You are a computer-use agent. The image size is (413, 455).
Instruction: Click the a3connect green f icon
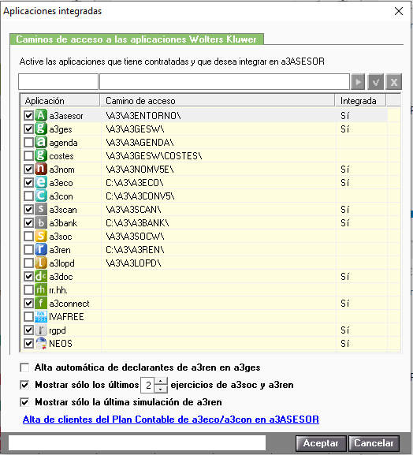[41, 303]
